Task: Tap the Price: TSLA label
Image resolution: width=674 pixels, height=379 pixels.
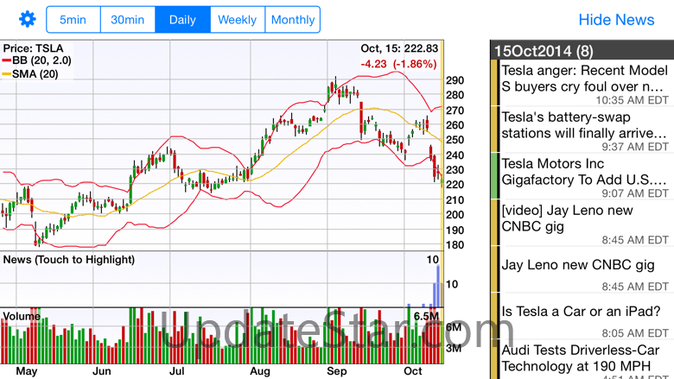Action: [33, 48]
